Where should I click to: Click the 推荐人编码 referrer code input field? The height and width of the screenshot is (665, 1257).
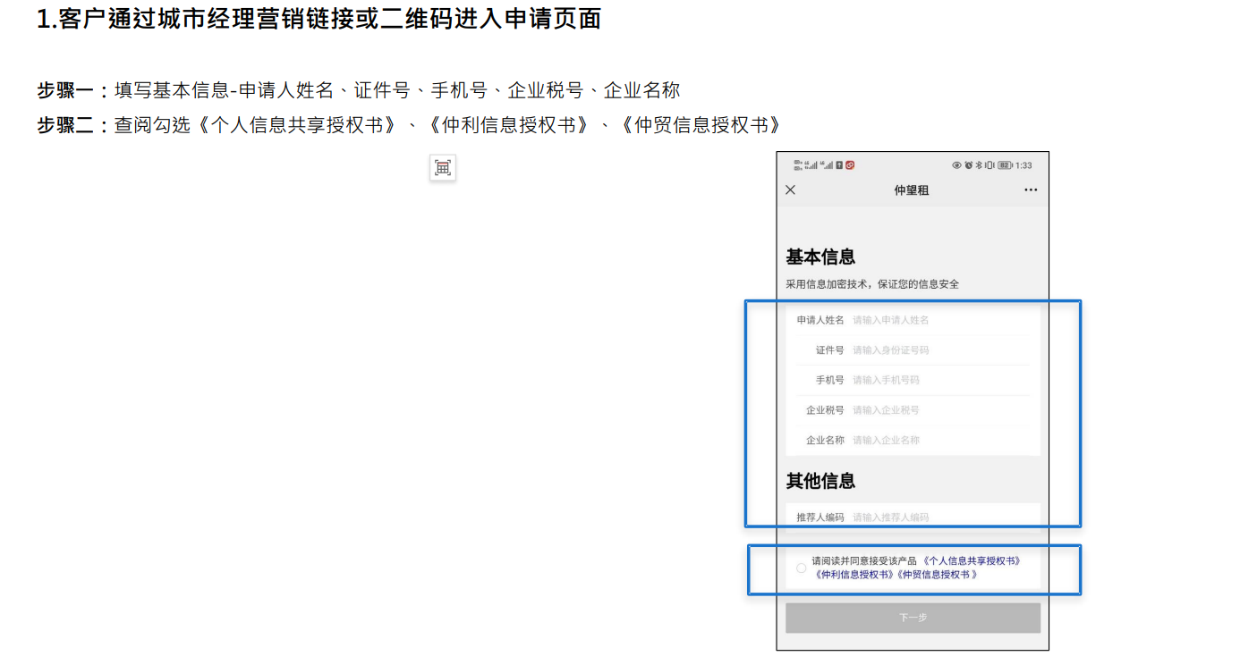[x=939, y=517]
